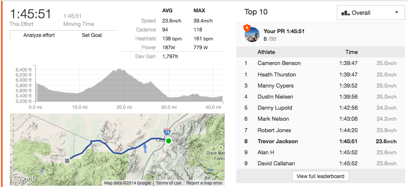Open Cameron Benson's athlete entry
Screen dimensions: 408x187
pos(279,63)
